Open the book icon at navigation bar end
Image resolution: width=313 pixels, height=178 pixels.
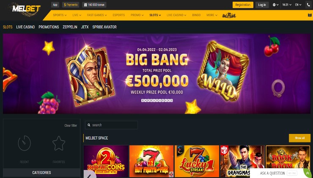coord(310,15)
